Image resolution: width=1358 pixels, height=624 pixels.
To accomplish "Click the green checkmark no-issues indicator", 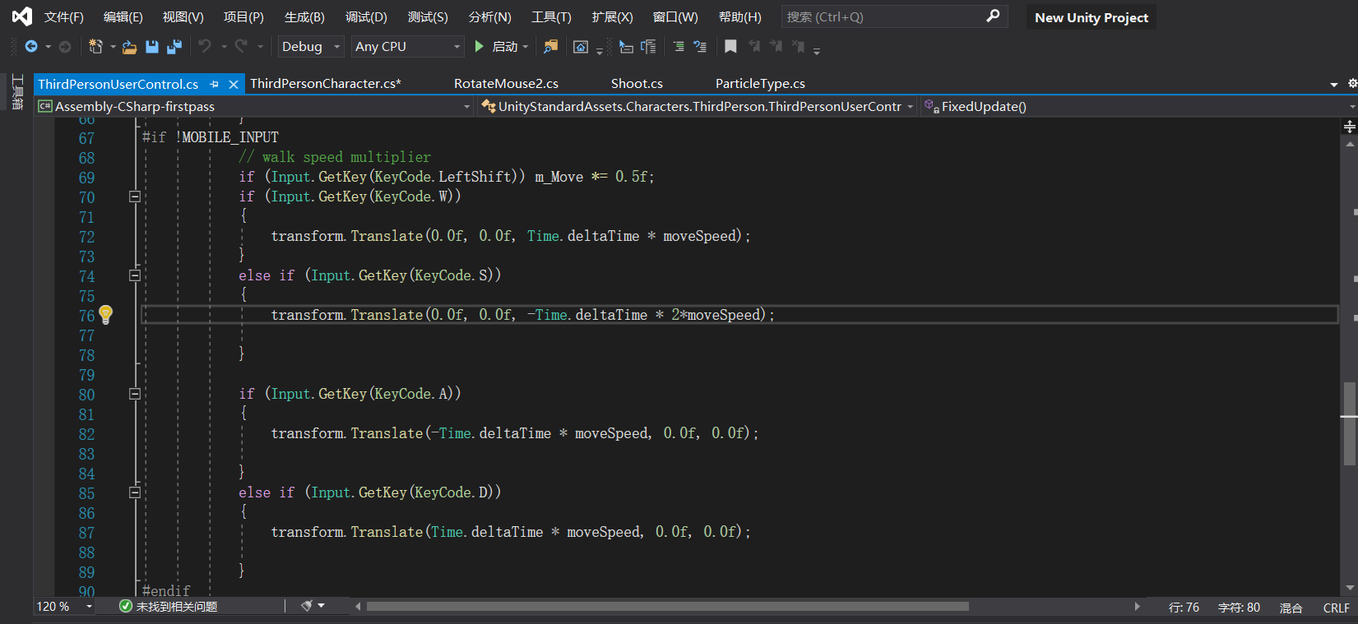I will pos(126,606).
